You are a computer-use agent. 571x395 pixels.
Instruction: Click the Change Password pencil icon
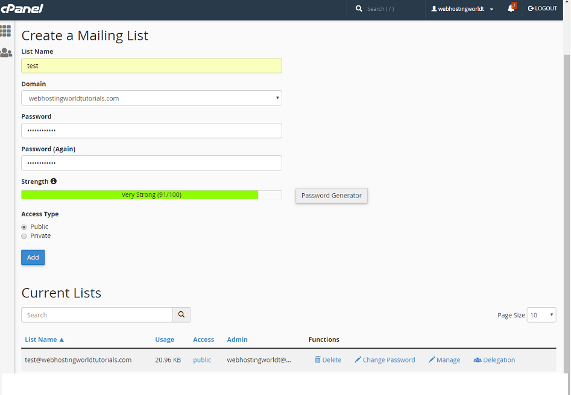[x=358, y=359]
